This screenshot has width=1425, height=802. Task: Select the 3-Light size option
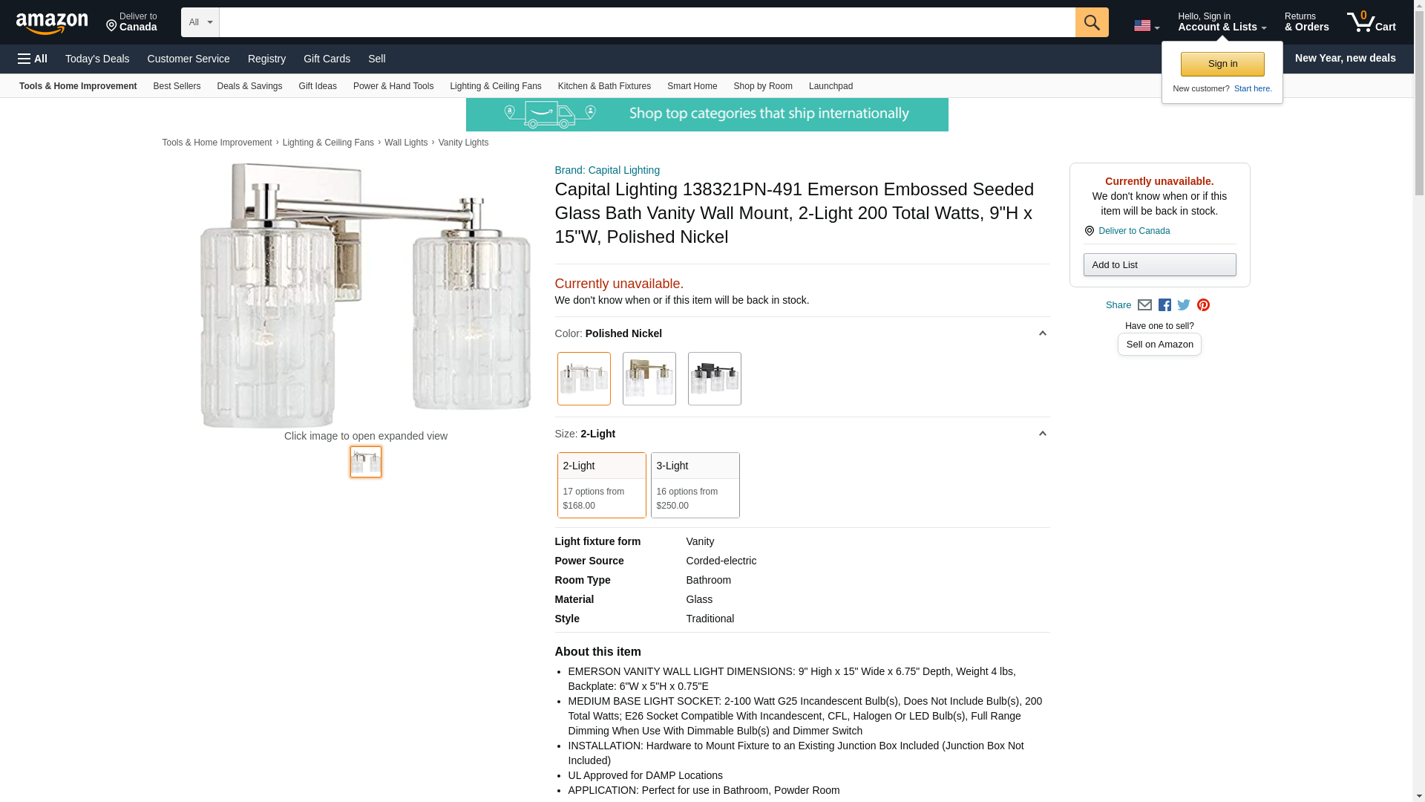coord(695,485)
